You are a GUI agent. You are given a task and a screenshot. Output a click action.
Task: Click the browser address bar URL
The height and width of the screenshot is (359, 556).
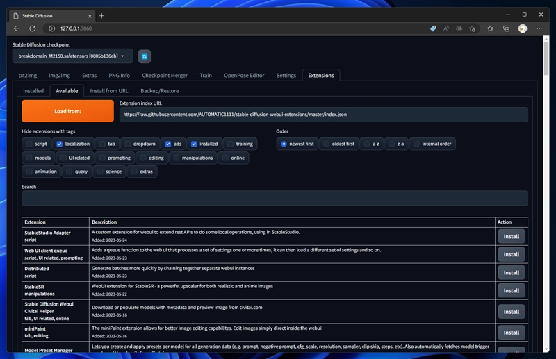click(76, 28)
